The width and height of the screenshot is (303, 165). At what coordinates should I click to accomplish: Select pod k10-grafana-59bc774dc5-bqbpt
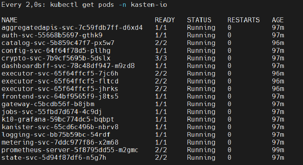[58, 119]
